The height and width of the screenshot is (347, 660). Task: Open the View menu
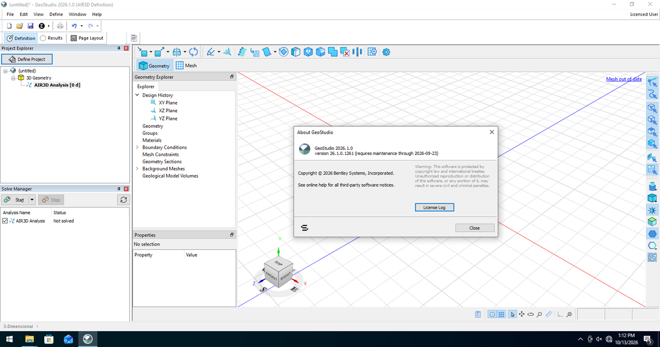39,14
